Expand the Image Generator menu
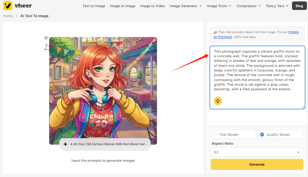The image size is (308, 177). pos(186,6)
